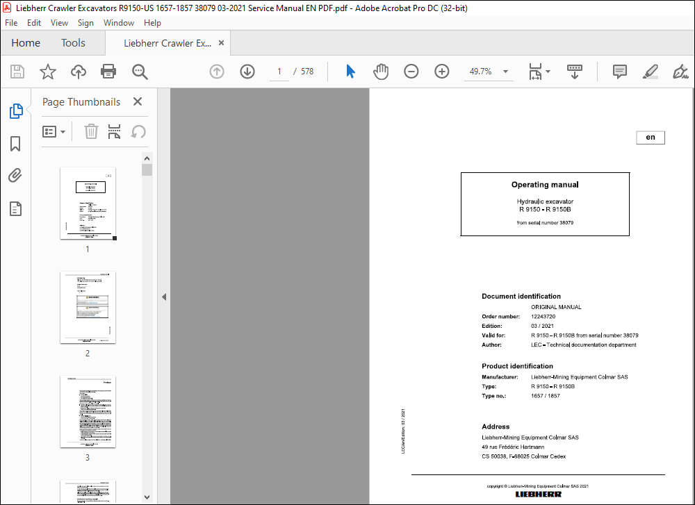Open the Bookmarks pane

click(x=15, y=144)
